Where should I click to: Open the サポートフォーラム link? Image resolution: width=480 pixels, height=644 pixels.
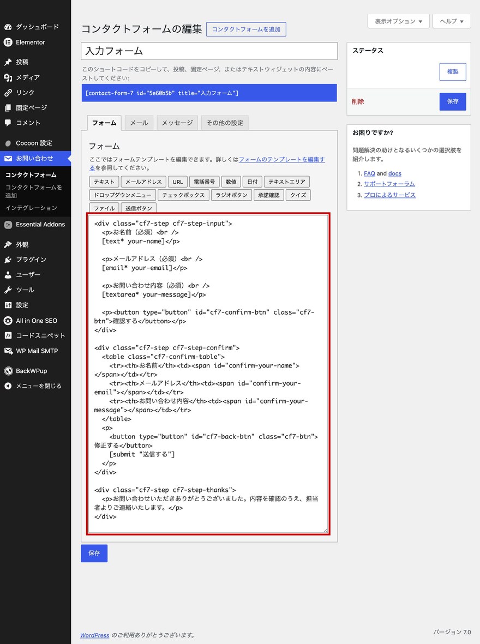click(x=389, y=184)
